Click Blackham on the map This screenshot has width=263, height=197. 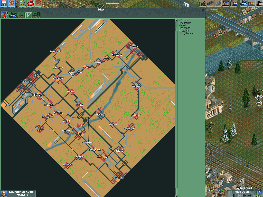tap(136, 86)
